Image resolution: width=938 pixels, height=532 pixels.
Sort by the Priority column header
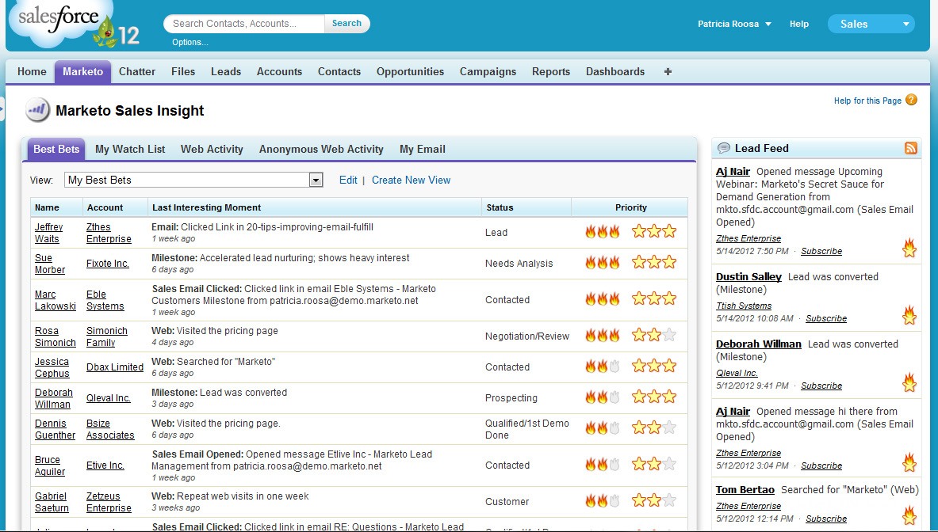pyautogui.click(x=630, y=207)
